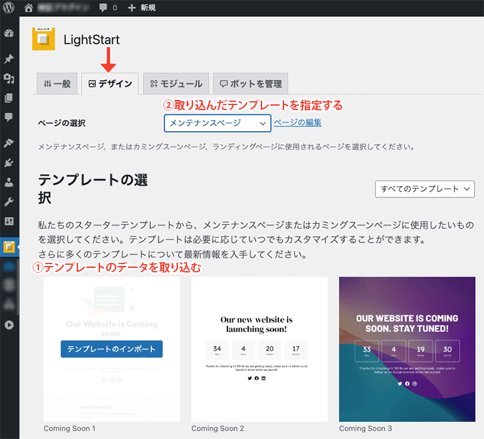Select the Coming Soon 2 thumbnail
484x439 pixels.
pos(259,349)
